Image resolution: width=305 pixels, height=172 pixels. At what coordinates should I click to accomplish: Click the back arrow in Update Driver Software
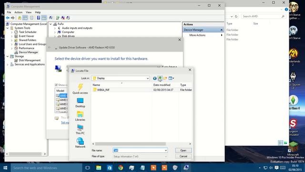(x=50, y=47)
